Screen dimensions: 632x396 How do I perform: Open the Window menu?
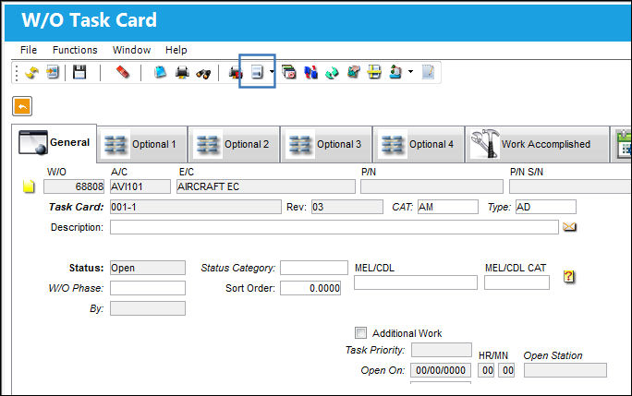132,50
